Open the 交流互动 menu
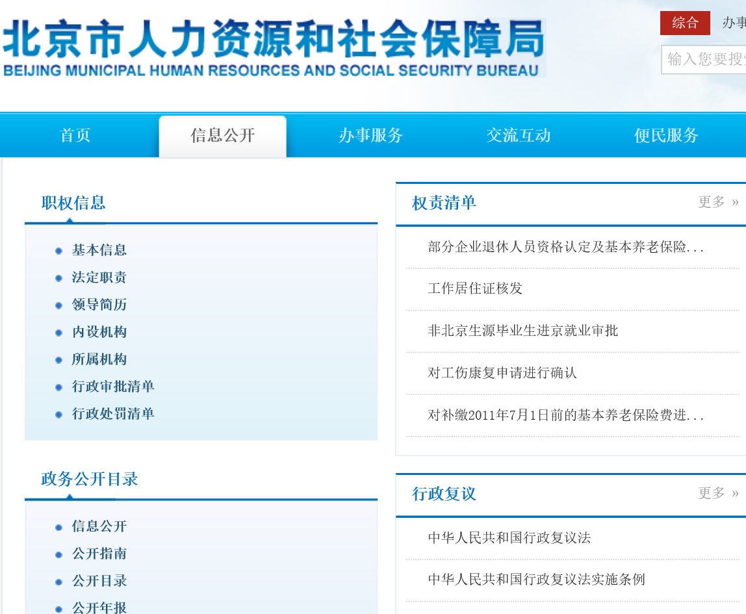 (518, 135)
